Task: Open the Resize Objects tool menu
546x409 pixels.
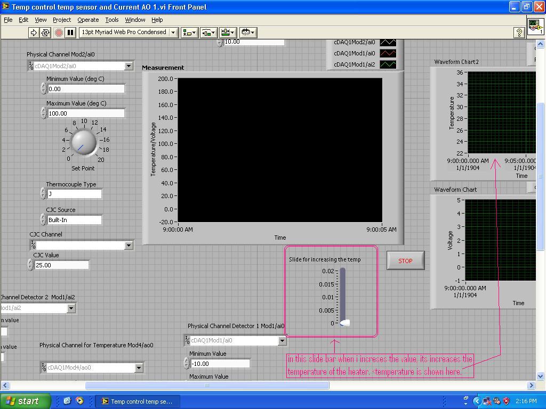Action: [228, 32]
